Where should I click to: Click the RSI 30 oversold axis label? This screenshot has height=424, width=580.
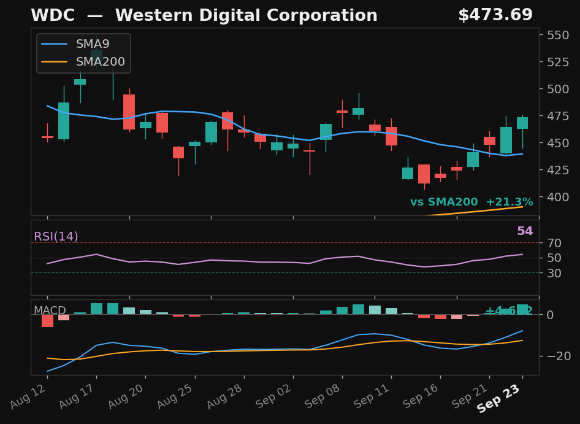coord(554,273)
